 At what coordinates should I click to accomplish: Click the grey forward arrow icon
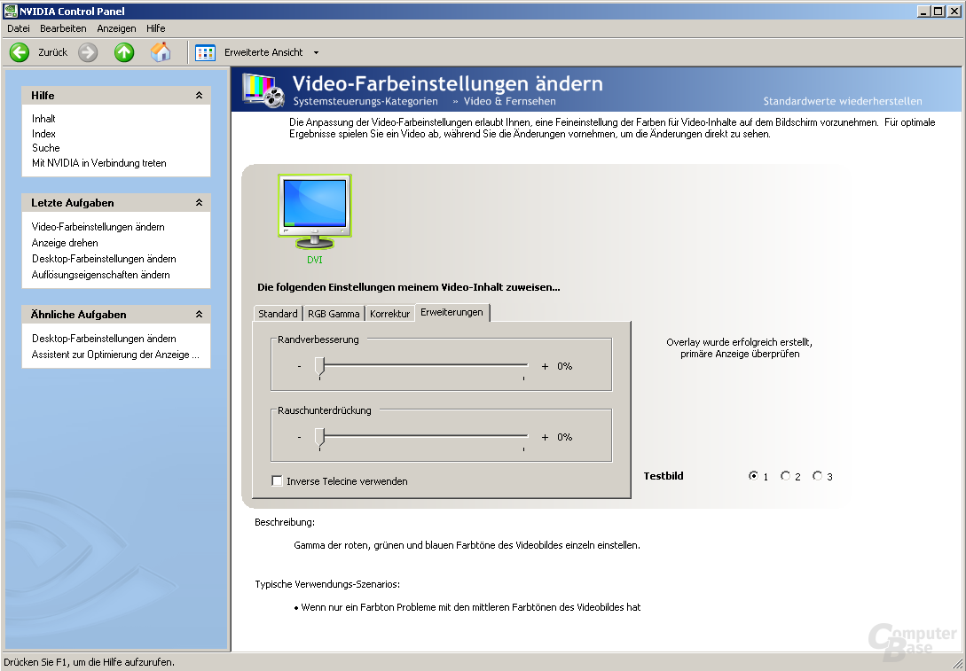click(x=88, y=53)
